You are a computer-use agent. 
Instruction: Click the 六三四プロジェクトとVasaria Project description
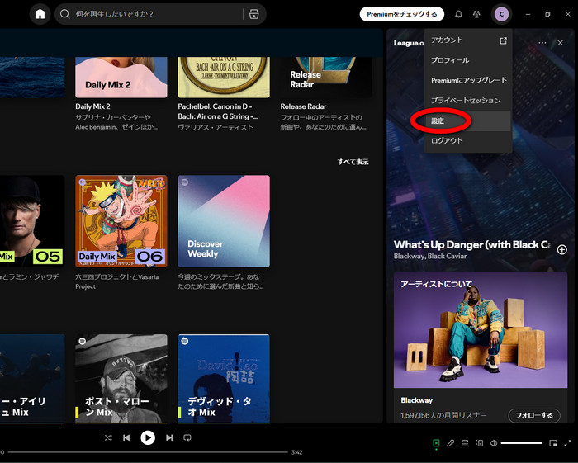click(117, 281)
